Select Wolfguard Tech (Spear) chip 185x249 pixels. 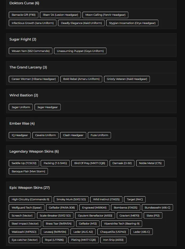point(27,208)
